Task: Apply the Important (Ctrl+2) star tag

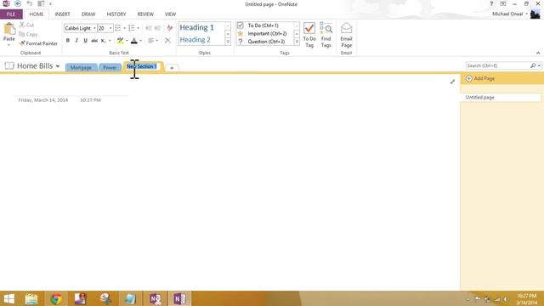Action: click(x=262, y=33)
